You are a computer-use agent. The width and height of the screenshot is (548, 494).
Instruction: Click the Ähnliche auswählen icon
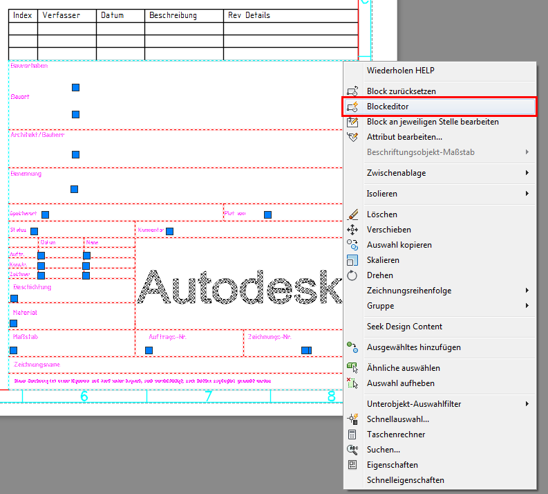(x=352, y=367)
